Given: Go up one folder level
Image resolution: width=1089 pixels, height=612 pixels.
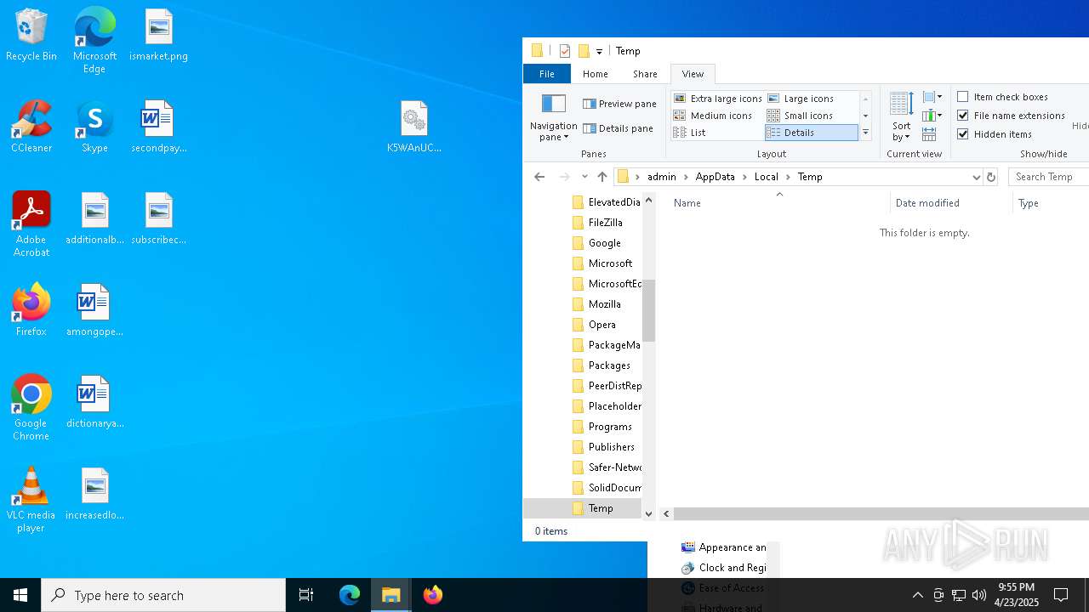Looking at the screenshot, I should point(602,177).
